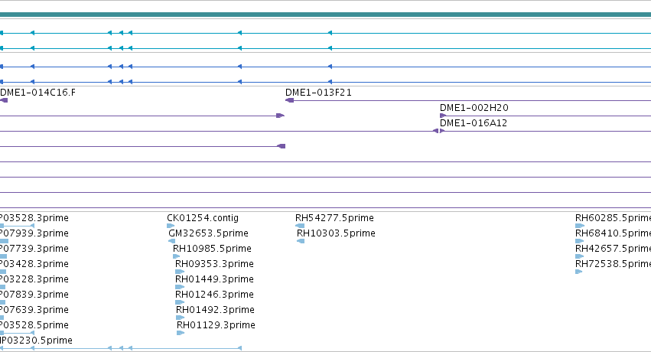The image size is (651, 352).
Task: Click the RH68410.5prime label
Action: (613, 233)
